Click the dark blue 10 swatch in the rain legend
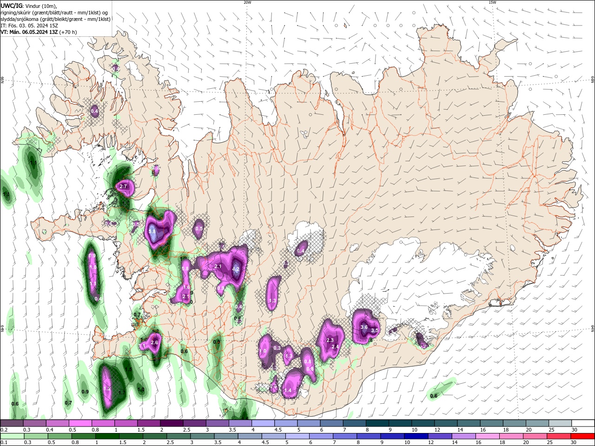Screen dimensions: 595x446 coord(416,436)
